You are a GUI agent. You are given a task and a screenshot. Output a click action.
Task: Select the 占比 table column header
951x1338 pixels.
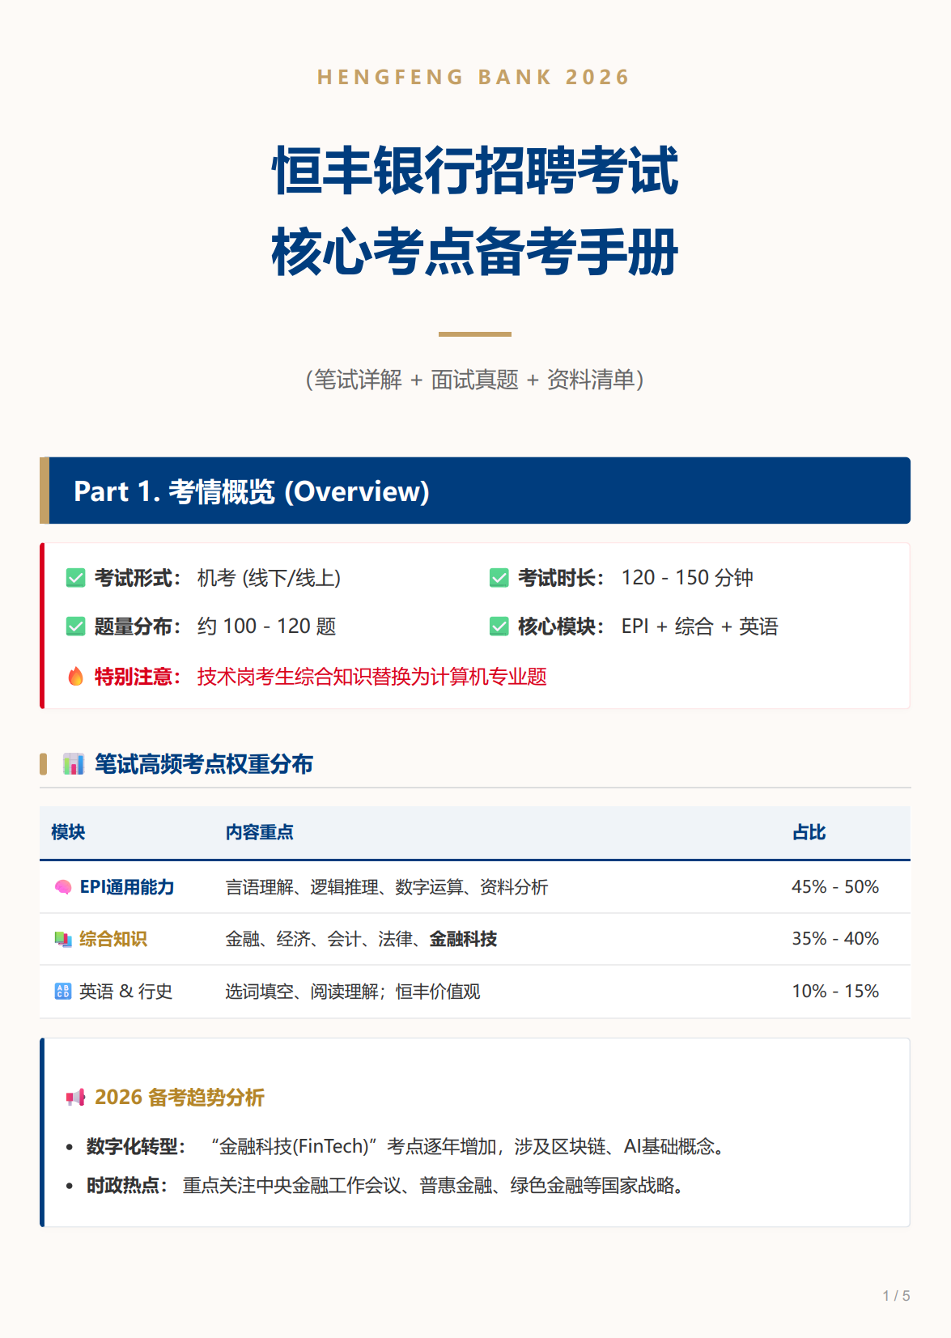click(x=809, y=832)
